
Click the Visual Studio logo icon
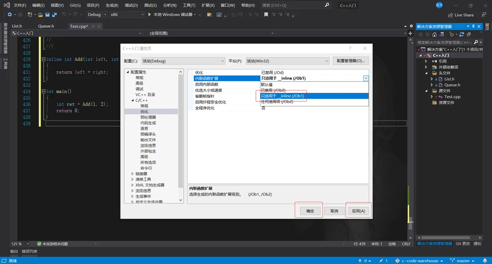click(x=7, y=5)
